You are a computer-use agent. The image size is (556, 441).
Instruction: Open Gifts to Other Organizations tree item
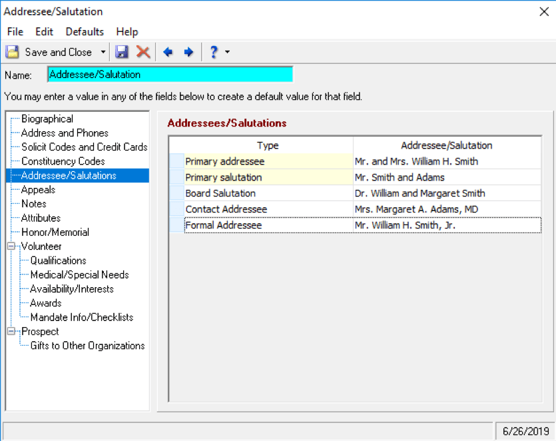[x=88, y=346]
